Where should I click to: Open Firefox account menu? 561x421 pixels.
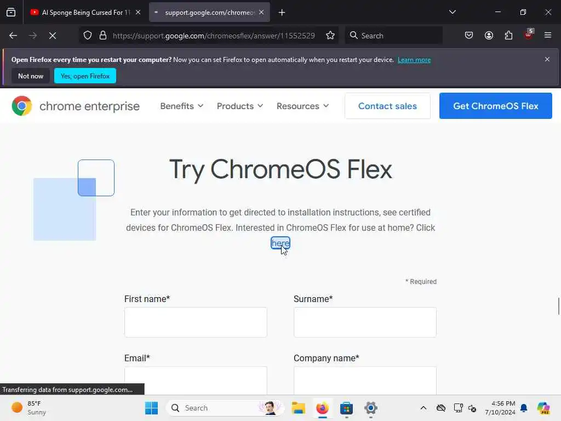pyautogui.click(x=489, y=36)
